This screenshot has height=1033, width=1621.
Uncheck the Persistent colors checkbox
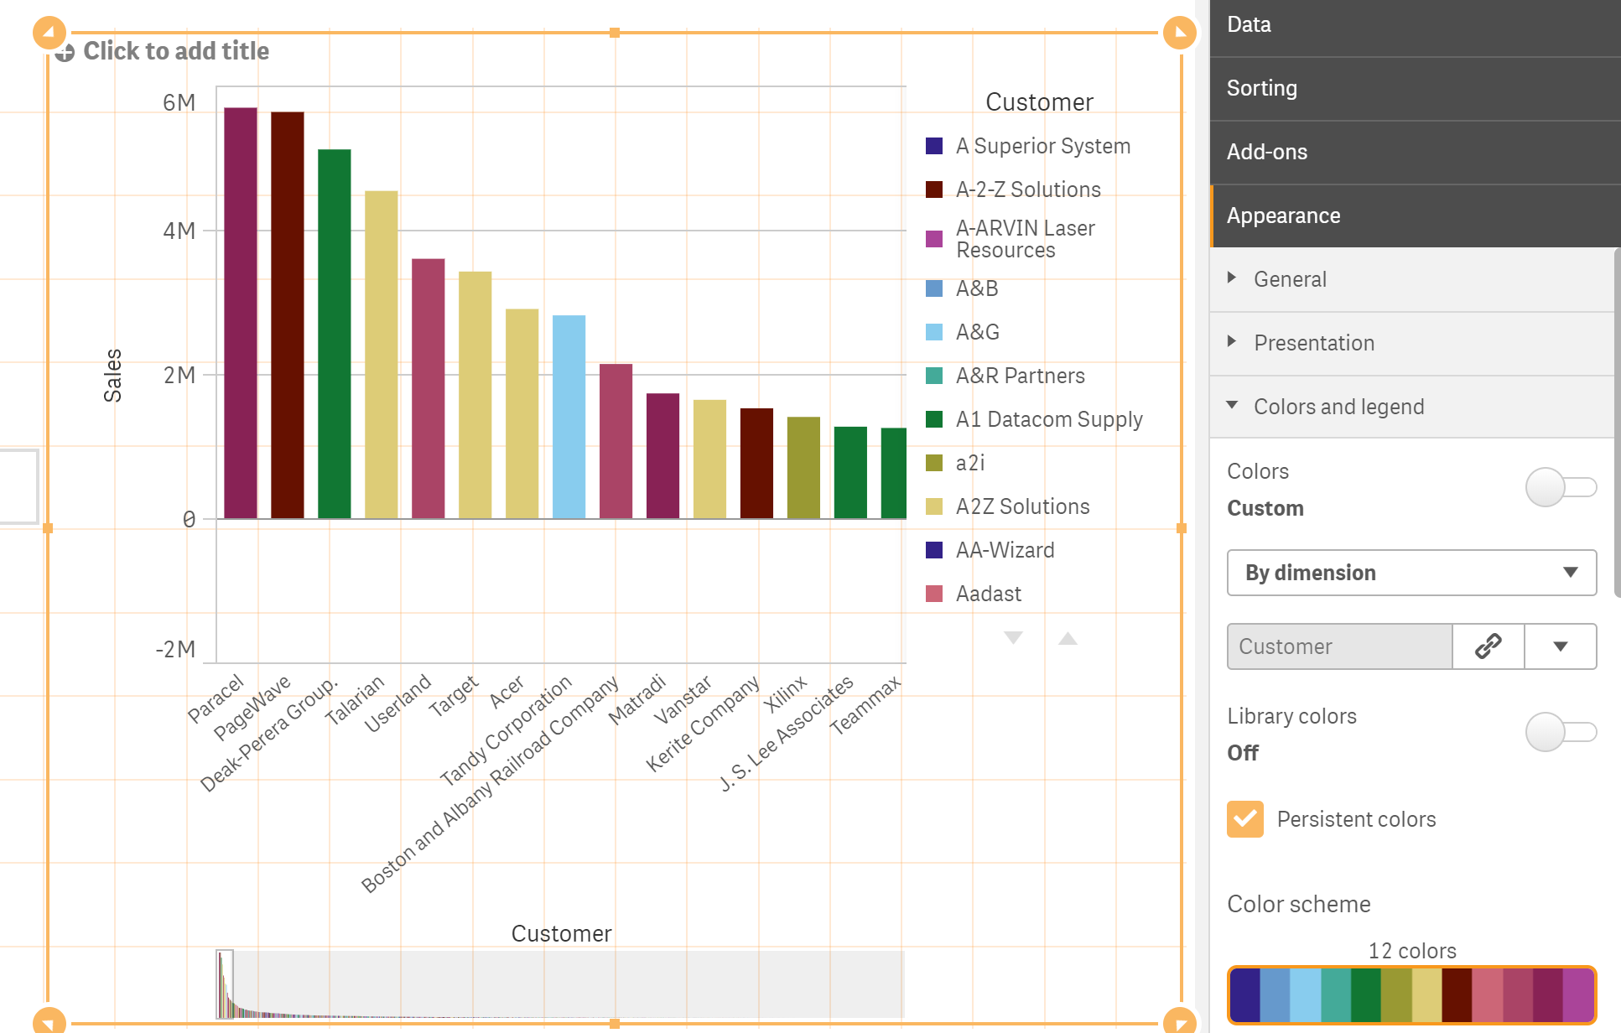point(1245,819)
